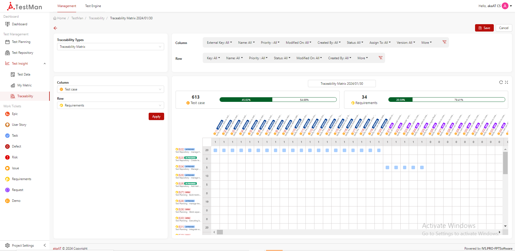Open My Metric bar chart icon
Screen dimensions: 515x251
[13, 85]
